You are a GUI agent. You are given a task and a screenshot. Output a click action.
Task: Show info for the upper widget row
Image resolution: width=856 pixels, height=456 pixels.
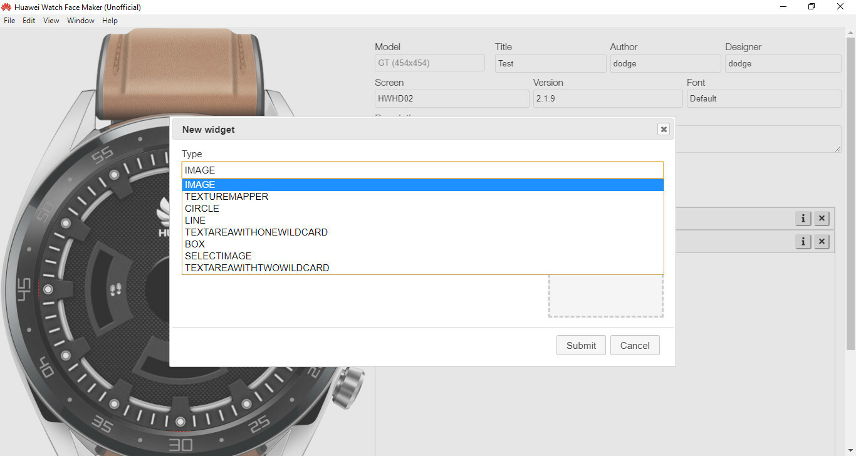pyautogui.click(x=803, y=218)
